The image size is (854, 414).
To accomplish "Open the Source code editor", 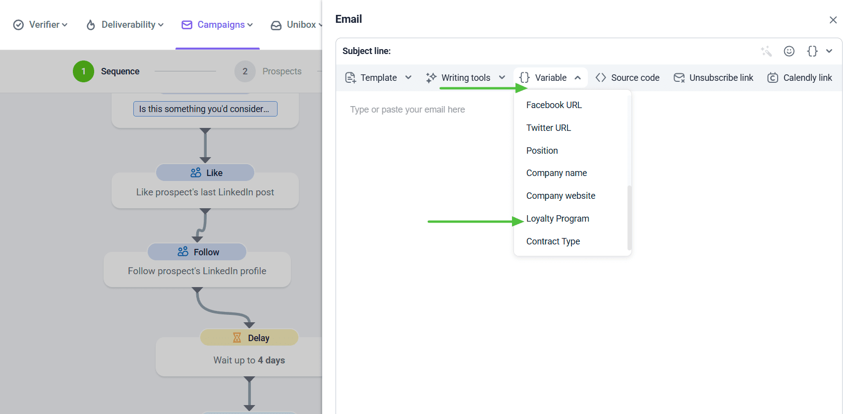I will [x=627, y=78].
